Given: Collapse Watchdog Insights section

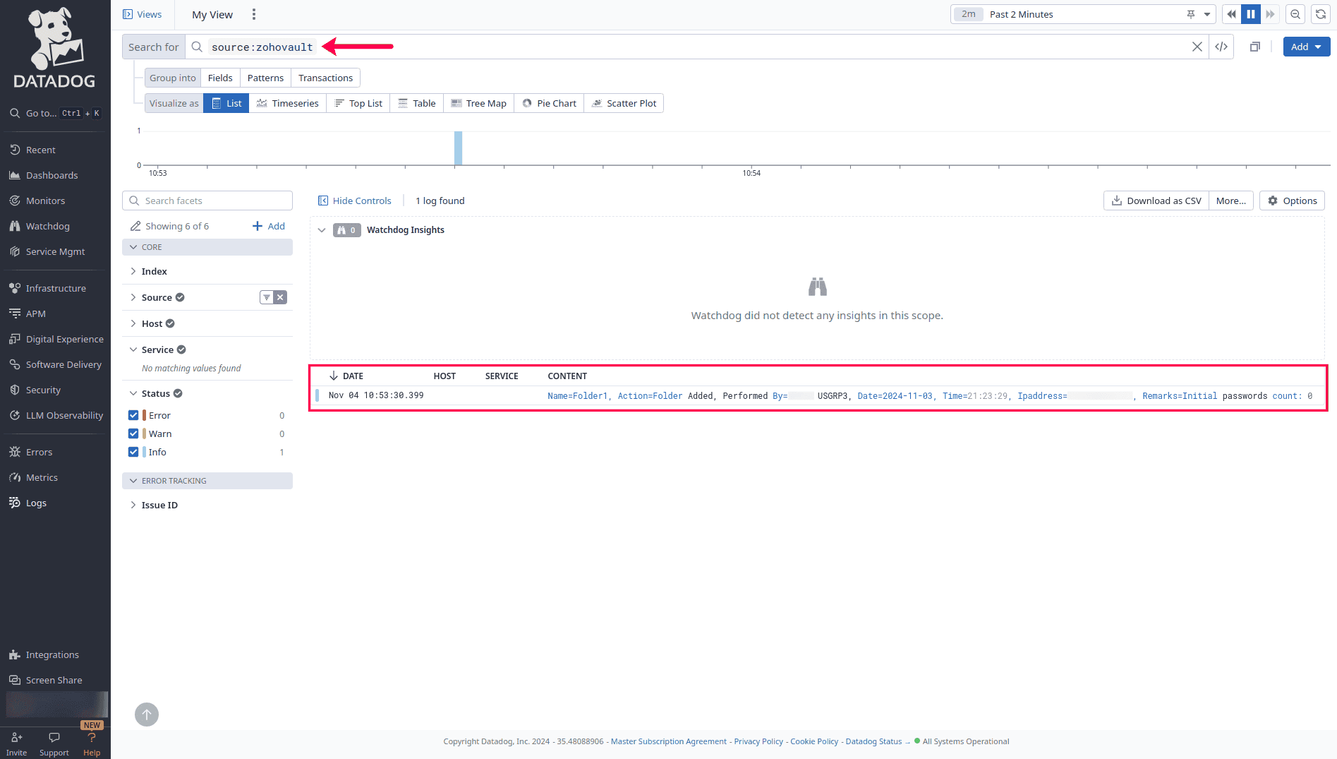Looking at the screenshot, I should click(x=322, y=230).
